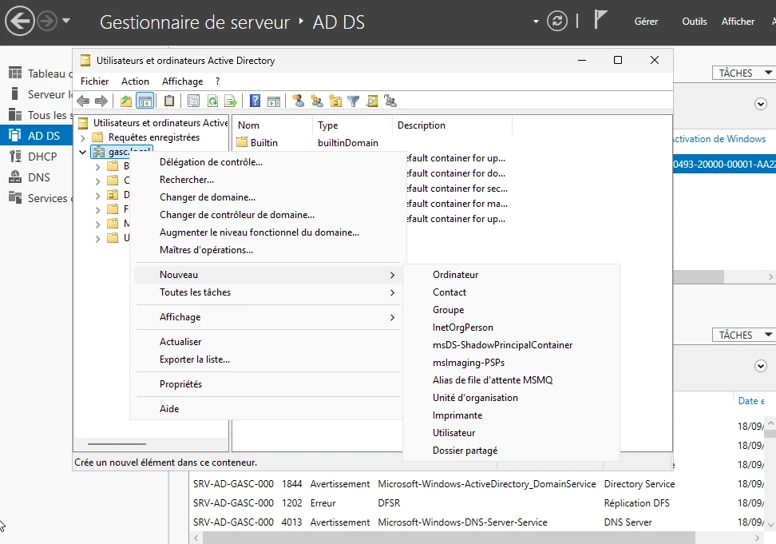
Task: Click Server Manager back navigation button
Action: pyautogui.click(x=20, y=22)
